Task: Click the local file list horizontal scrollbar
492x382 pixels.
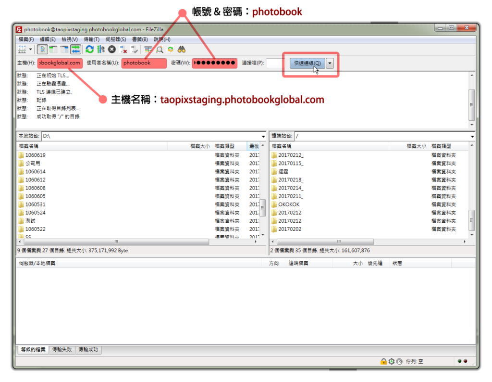Action: 114,242
